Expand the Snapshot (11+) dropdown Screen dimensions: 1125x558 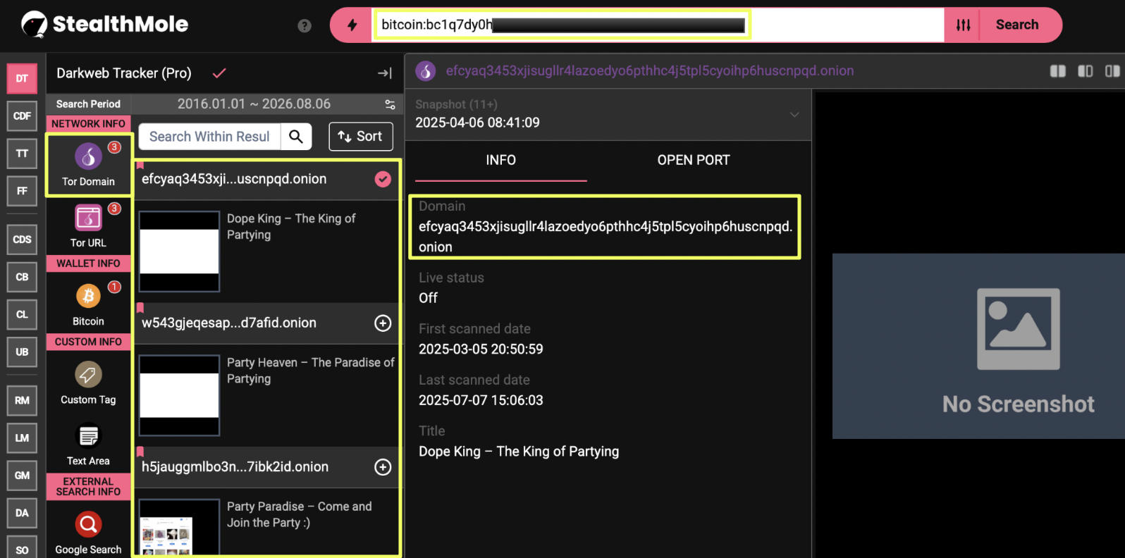click(x=794, y=115)
